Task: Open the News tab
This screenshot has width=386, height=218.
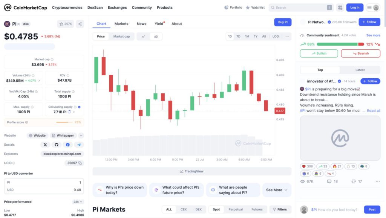Action: tap(141, 24)
